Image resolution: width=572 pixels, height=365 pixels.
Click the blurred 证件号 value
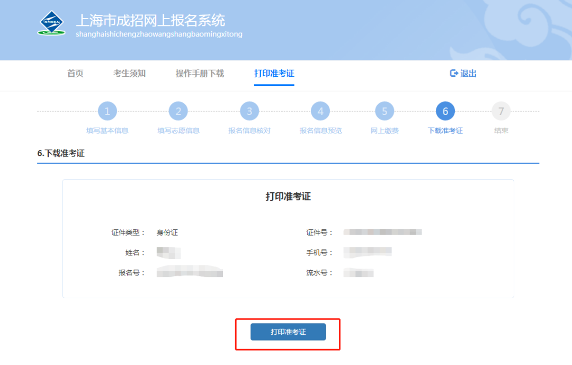point(382,232)
